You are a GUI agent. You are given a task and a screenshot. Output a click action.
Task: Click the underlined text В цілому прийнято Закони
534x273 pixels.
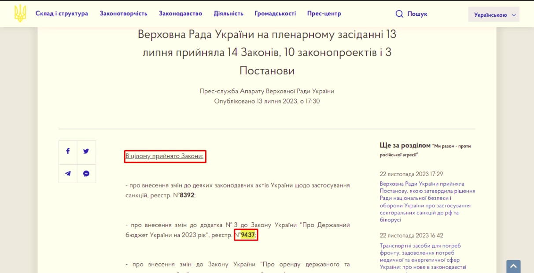(x=165, y=156)
